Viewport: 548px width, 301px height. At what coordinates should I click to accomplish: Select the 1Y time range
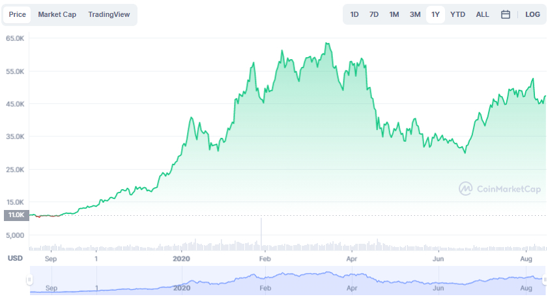pos(435,15)
